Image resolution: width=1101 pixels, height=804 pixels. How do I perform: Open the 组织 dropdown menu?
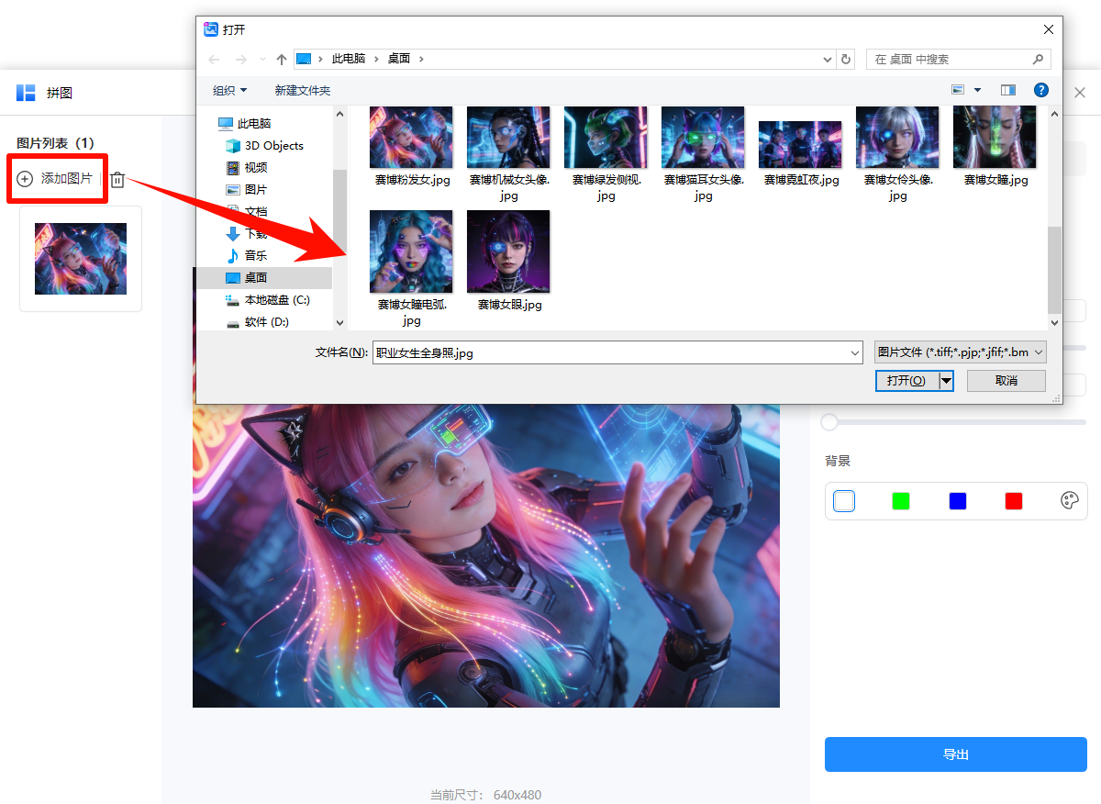(229, 89)
